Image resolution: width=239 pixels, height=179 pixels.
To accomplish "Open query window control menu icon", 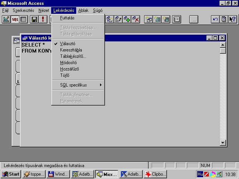I will point(25,38).
